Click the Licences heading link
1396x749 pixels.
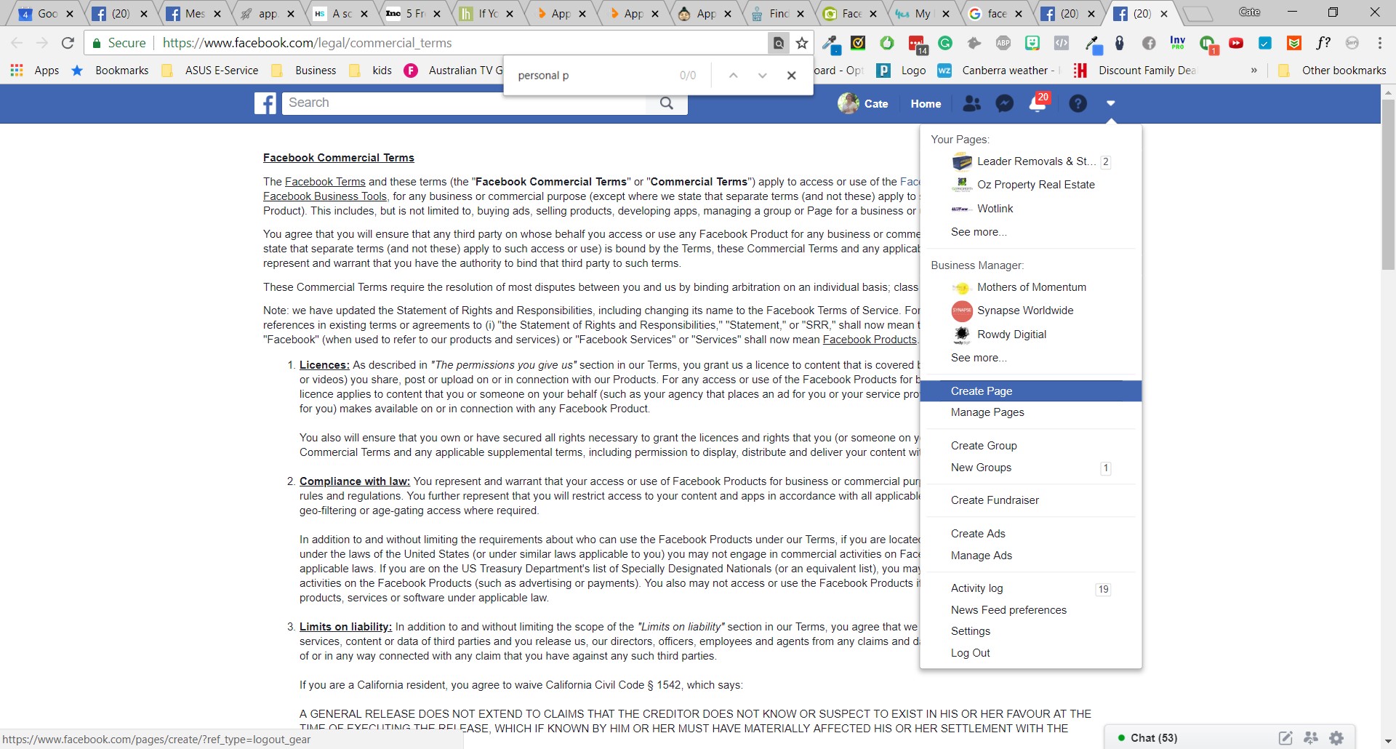coord(324,365)
